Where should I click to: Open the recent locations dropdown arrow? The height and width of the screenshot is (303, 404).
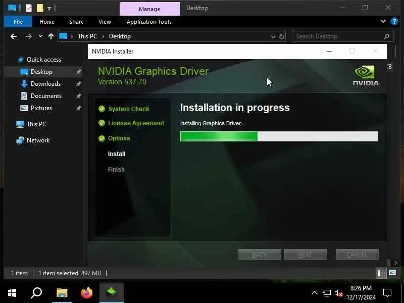40,36
